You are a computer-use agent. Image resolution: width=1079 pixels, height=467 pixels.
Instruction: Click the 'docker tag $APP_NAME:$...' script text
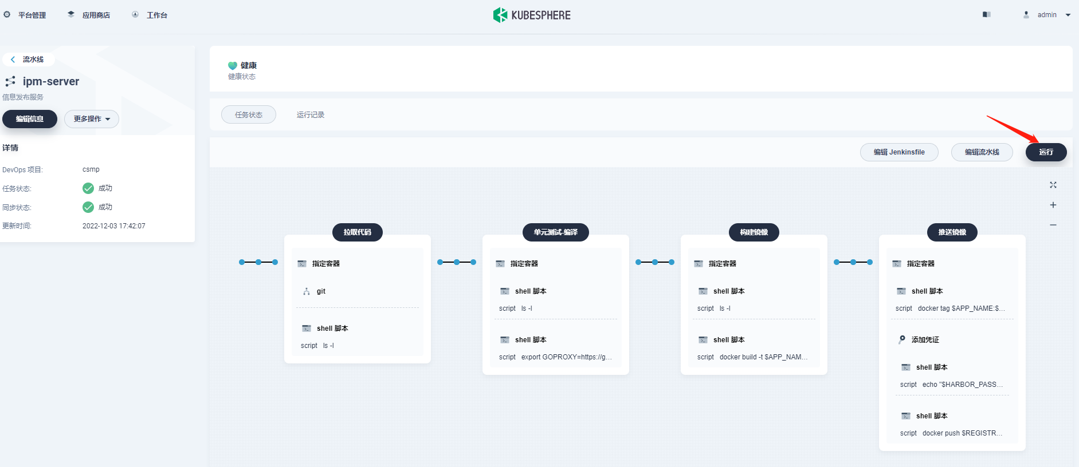click(962, 308)
